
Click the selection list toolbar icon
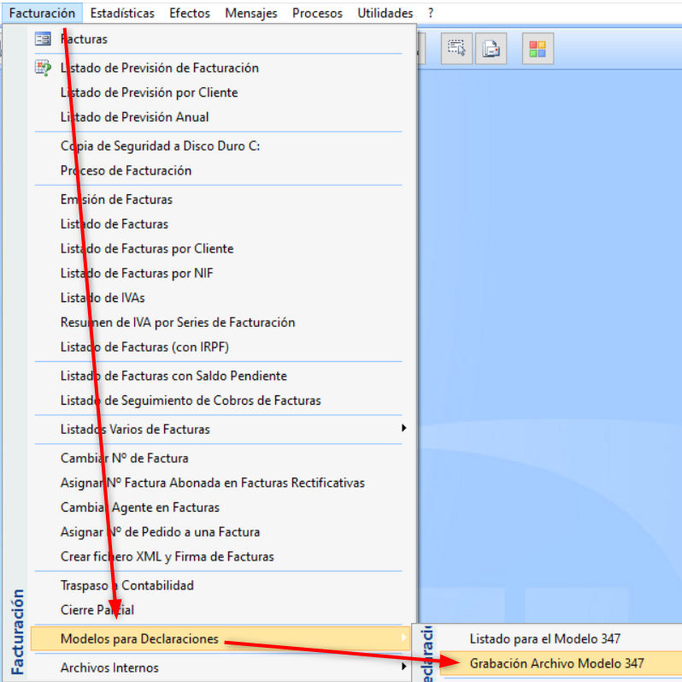pyautogui.click(x=456, y=49)
